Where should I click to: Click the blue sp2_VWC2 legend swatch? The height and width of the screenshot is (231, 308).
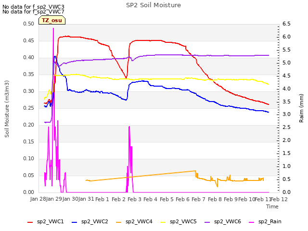click(75, 222)
